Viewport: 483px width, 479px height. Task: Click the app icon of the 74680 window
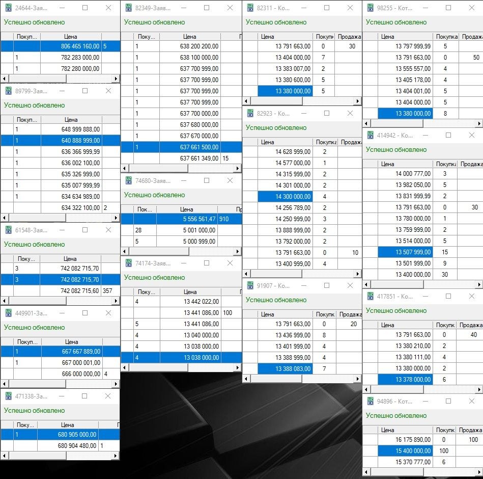pyautogui.click(x=128, y=181)
